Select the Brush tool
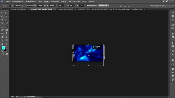The height and width of the screenshot is (98, 175). coord(7,23)
